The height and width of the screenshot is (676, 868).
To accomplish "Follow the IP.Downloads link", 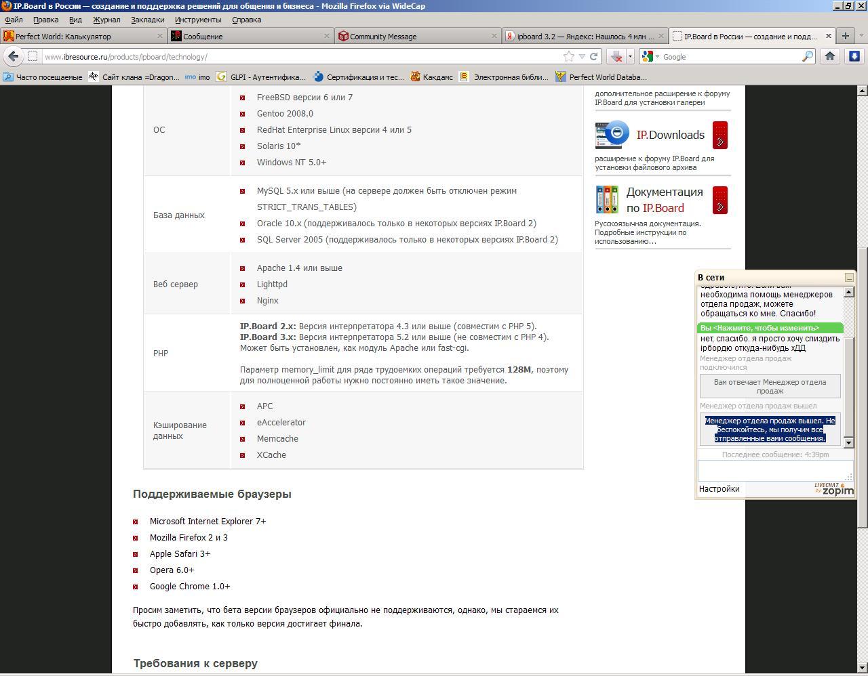I will coord(670,135).
